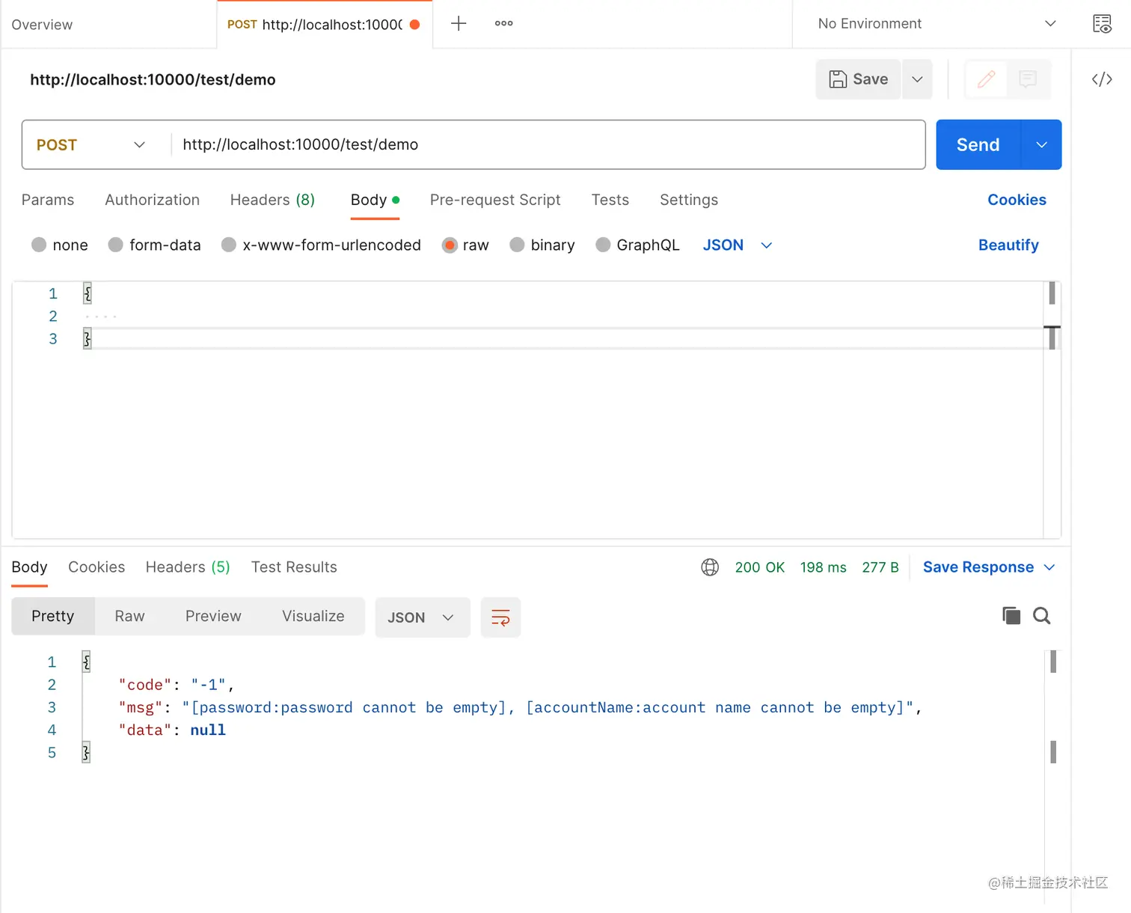
Task: Click the request title http://localhost:10000/test/demo
Action: (x=153, y=79)
